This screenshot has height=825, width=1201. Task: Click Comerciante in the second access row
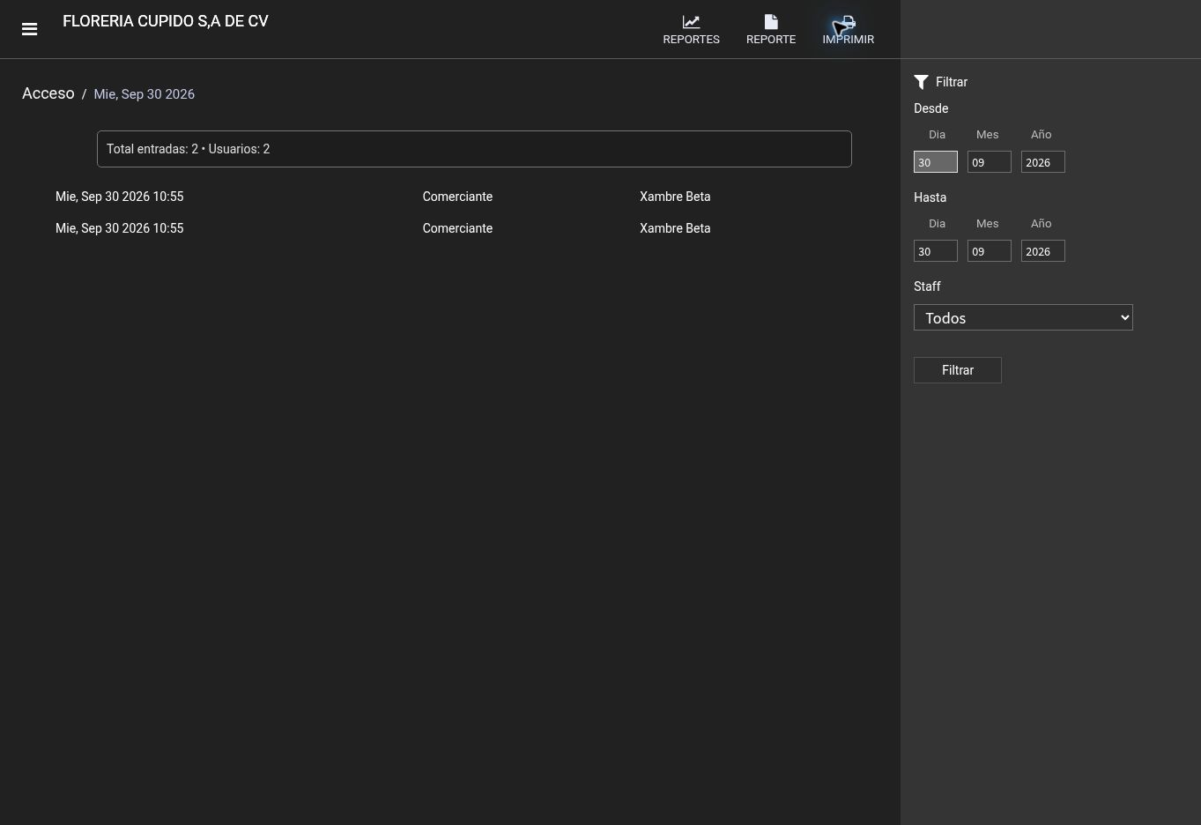click(x=457, y=228)
